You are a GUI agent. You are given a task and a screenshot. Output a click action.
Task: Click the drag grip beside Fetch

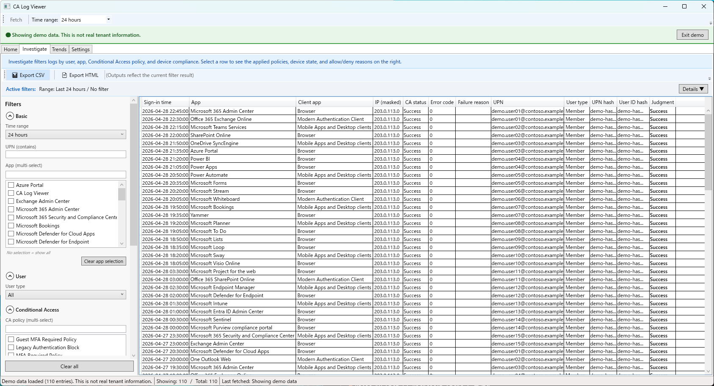tap(3, 19)
